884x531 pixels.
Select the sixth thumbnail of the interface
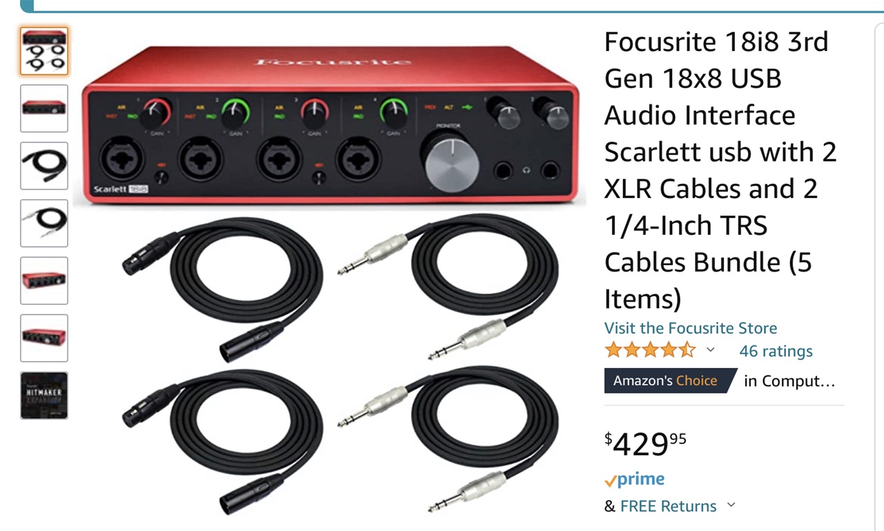coord(44,338)
